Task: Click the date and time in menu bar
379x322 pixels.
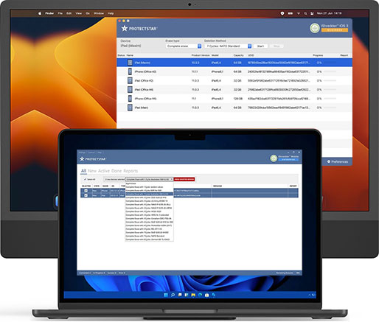Action: tap(329, 13)
